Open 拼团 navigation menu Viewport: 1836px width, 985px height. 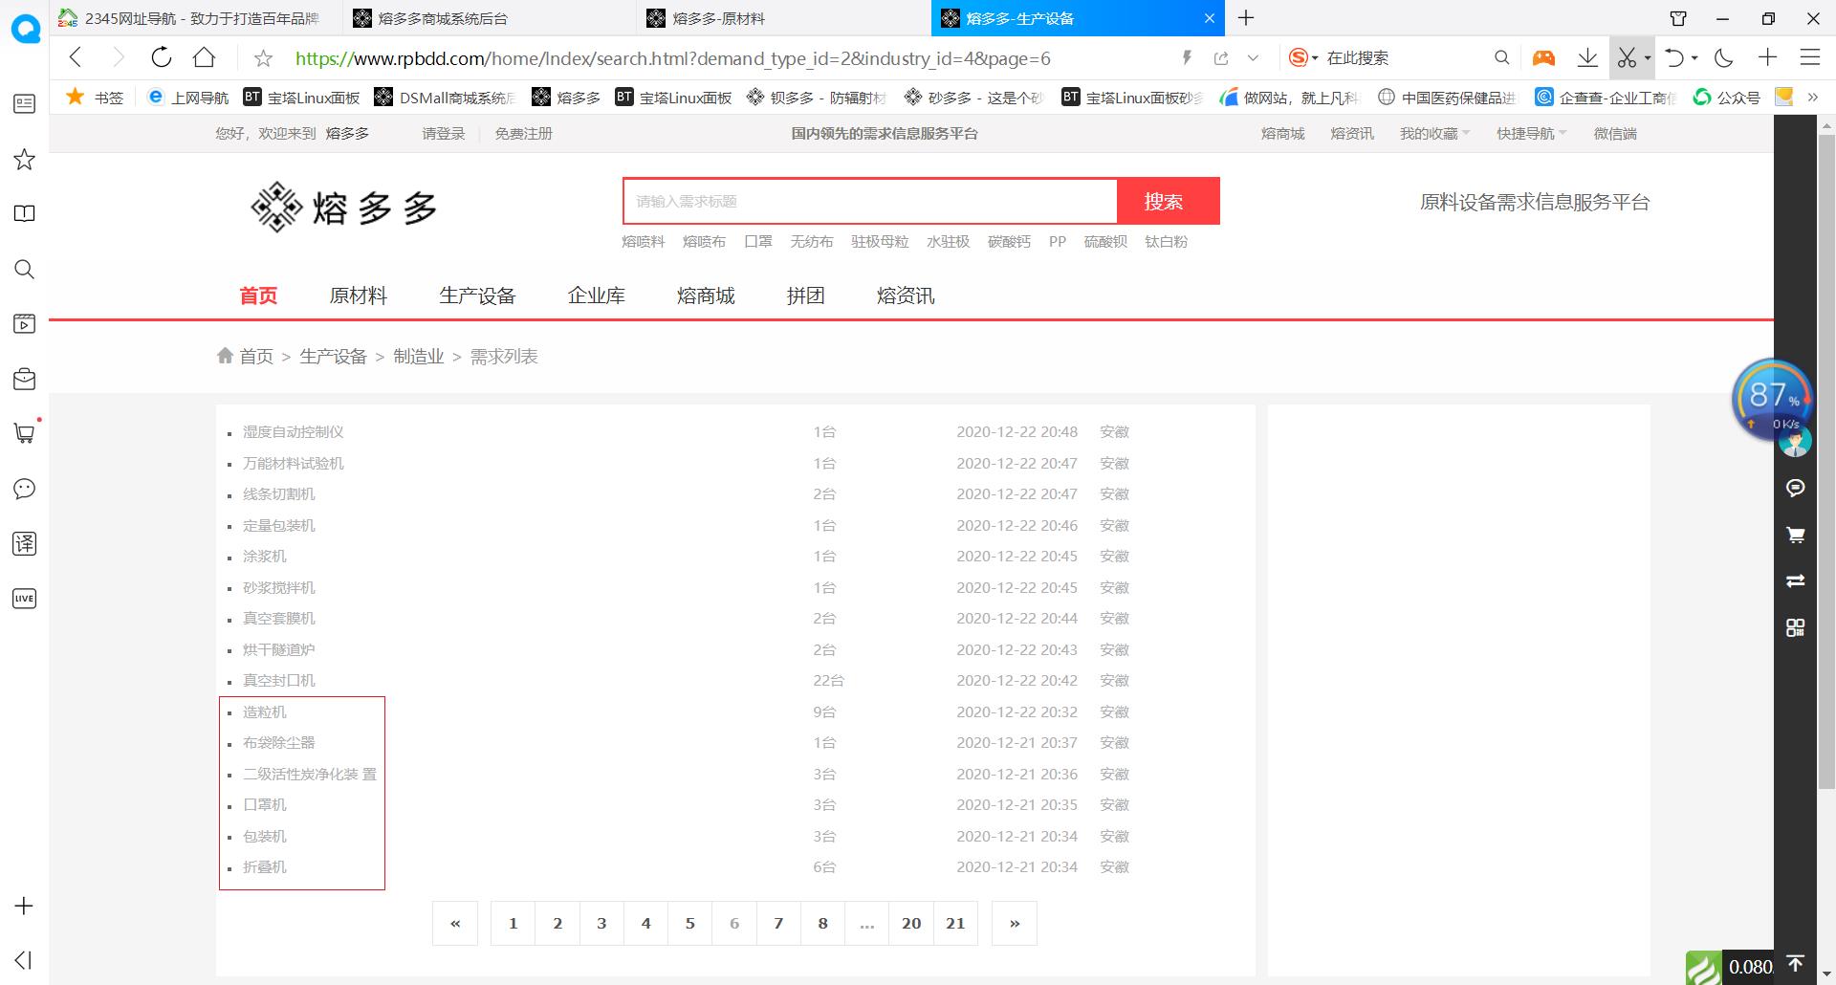pyautogui.click(x=805, y=296)
